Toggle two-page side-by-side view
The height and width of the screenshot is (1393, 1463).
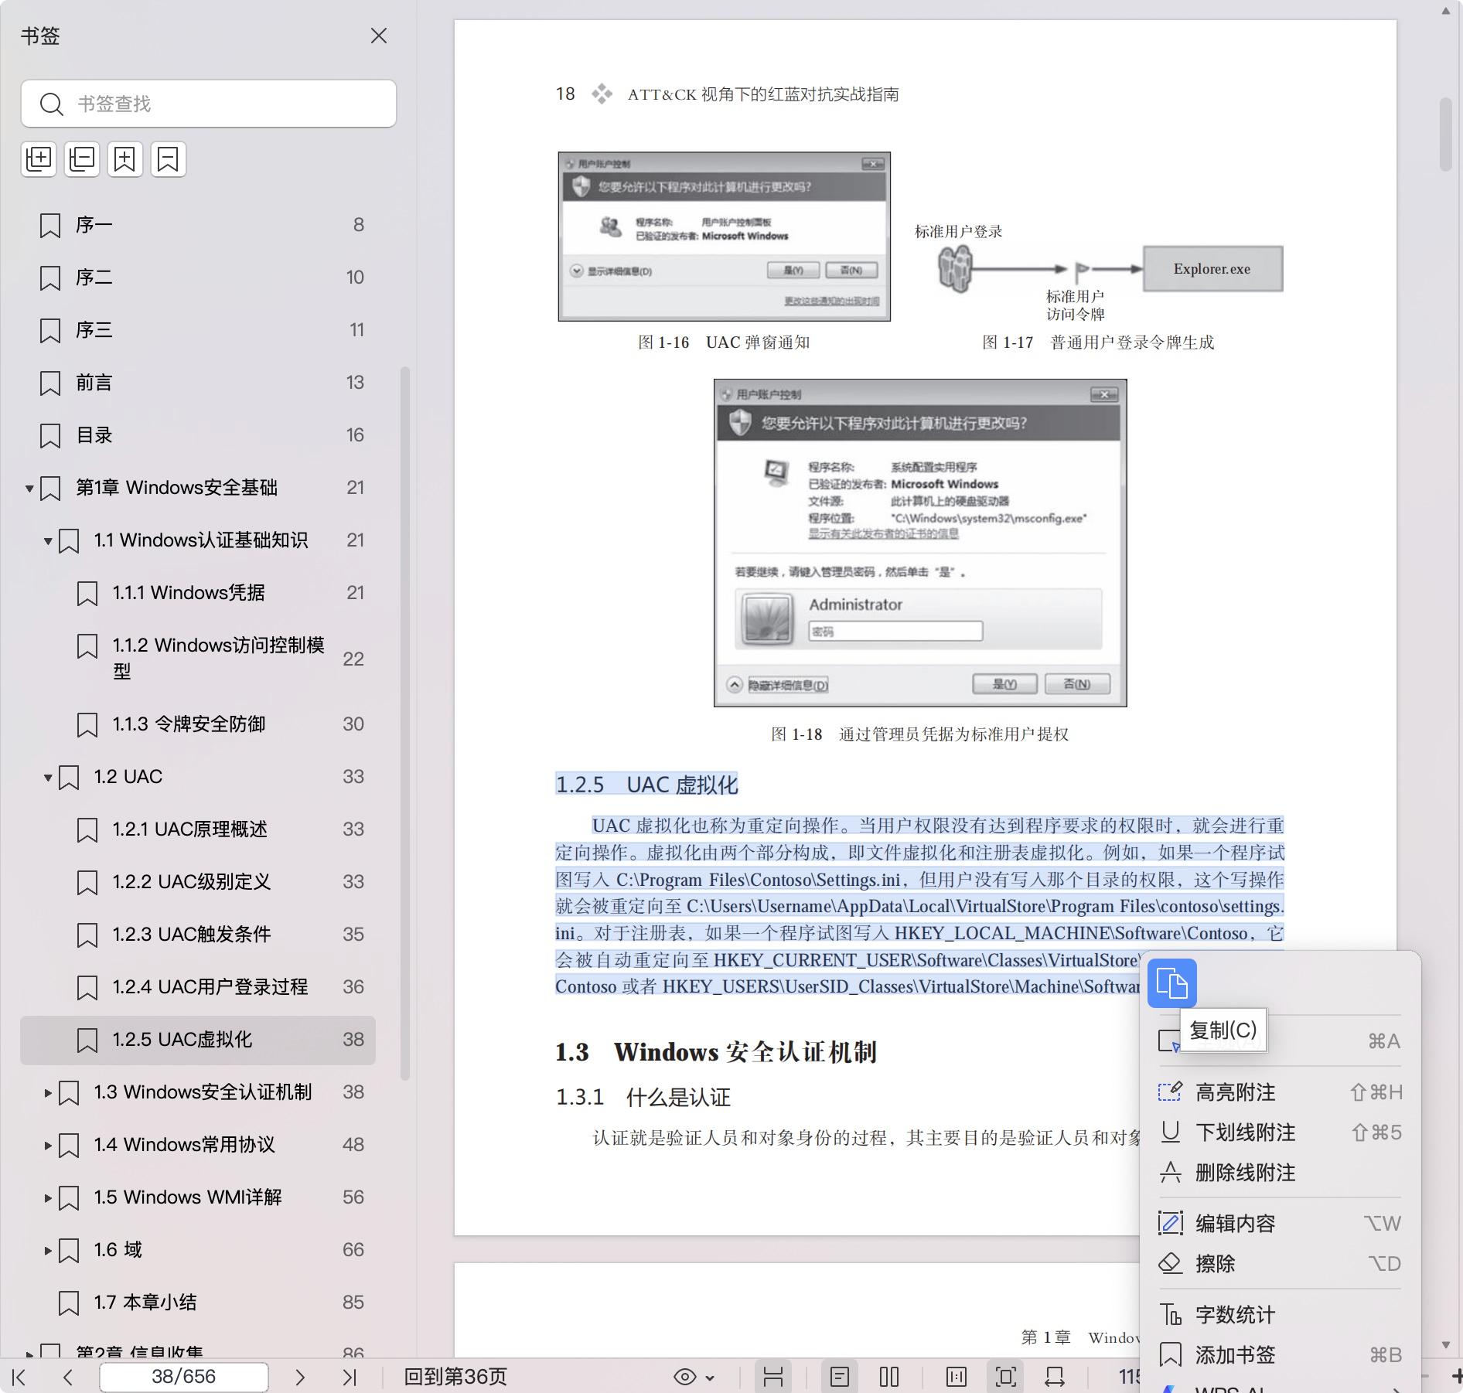click(889, 1377)
